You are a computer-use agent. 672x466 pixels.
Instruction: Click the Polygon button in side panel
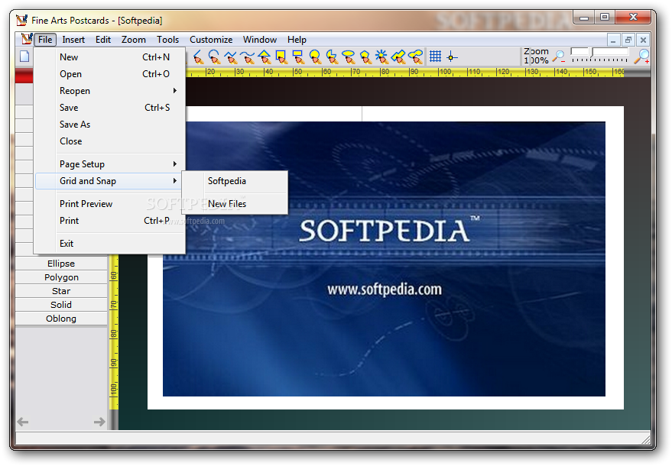pyautogui.click(x=61, y=277)
